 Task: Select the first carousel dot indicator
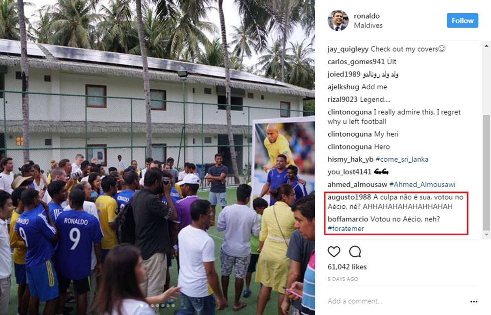(x=142, y=305)
